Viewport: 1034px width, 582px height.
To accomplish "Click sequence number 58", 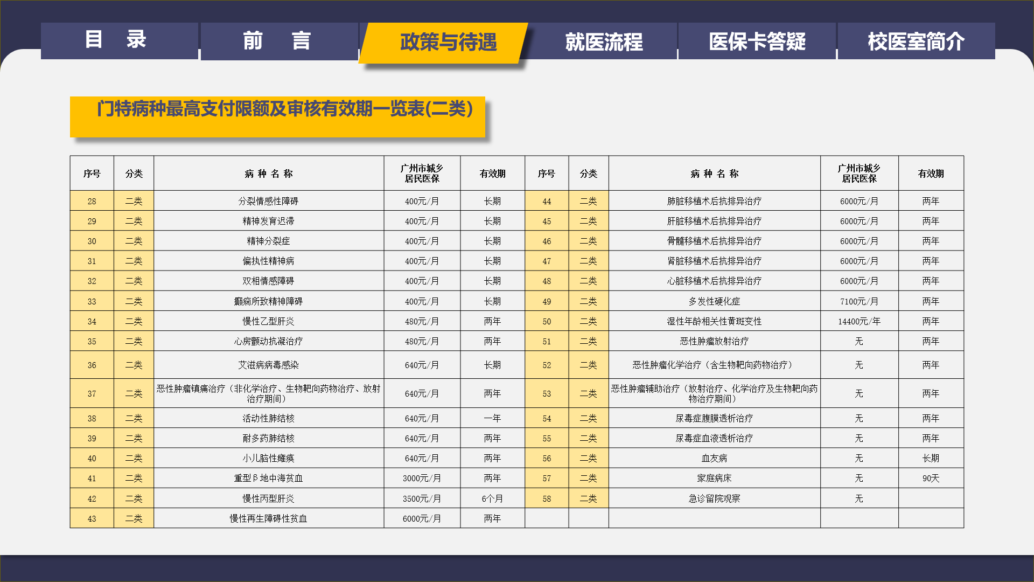I will [x=547, y=498].
